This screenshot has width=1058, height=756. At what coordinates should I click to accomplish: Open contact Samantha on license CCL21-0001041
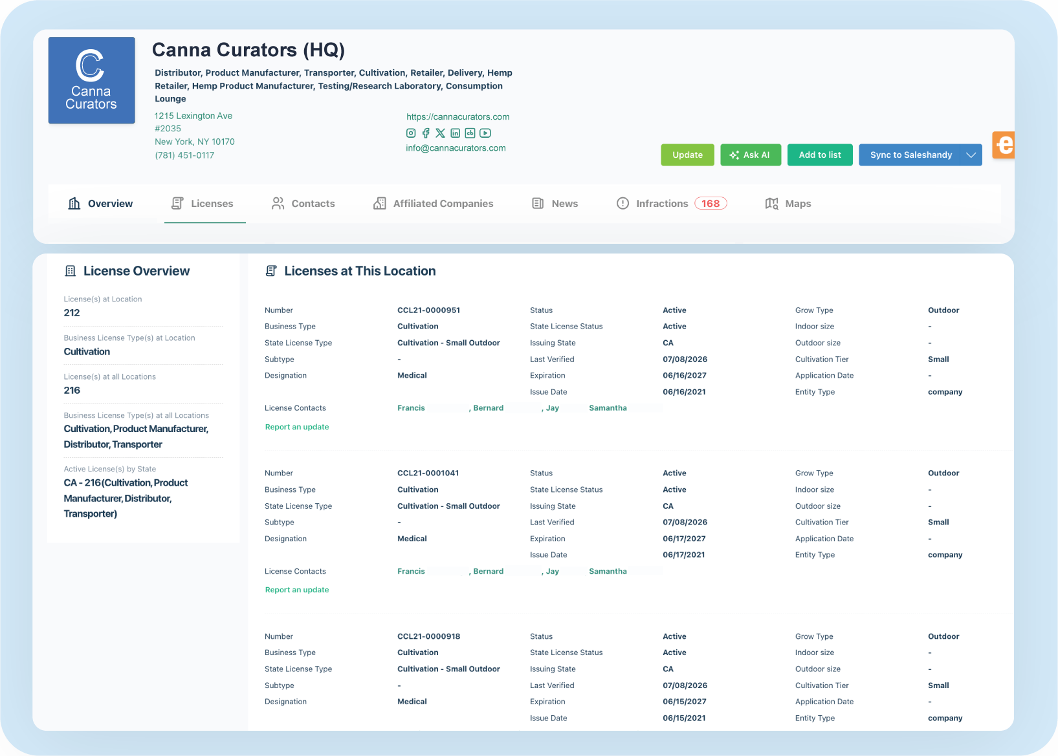coord(608,572)
